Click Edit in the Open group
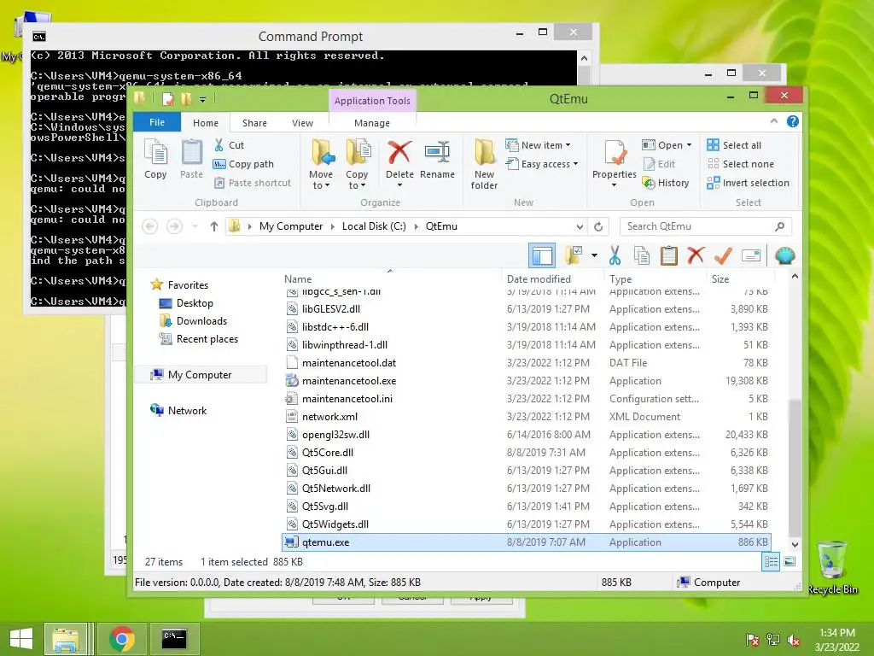 coord(659,164)
